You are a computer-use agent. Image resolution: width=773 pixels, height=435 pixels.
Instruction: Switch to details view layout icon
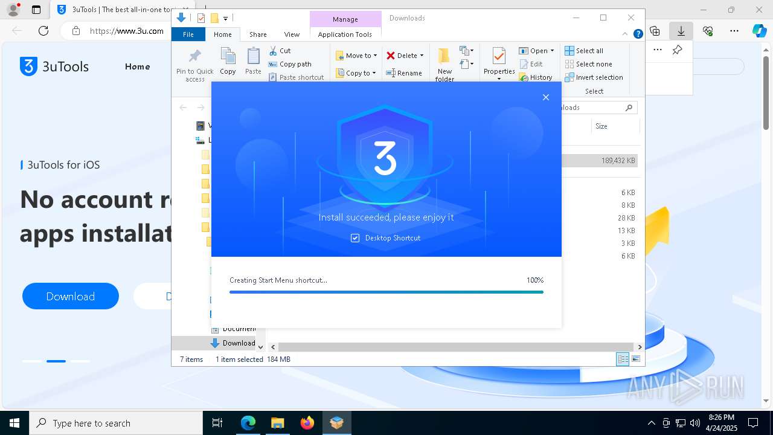coord(623,359)
